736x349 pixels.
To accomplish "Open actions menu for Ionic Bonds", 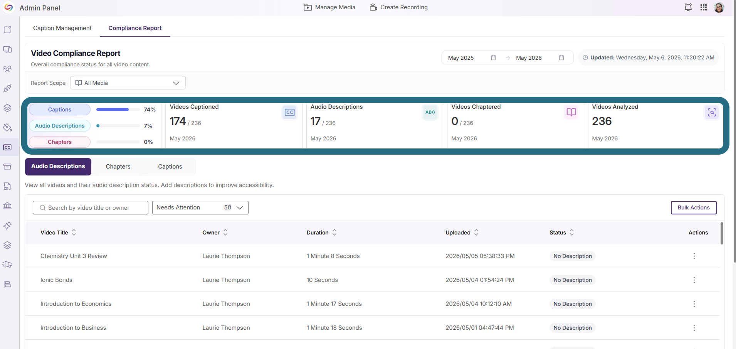I will (694, 280).
